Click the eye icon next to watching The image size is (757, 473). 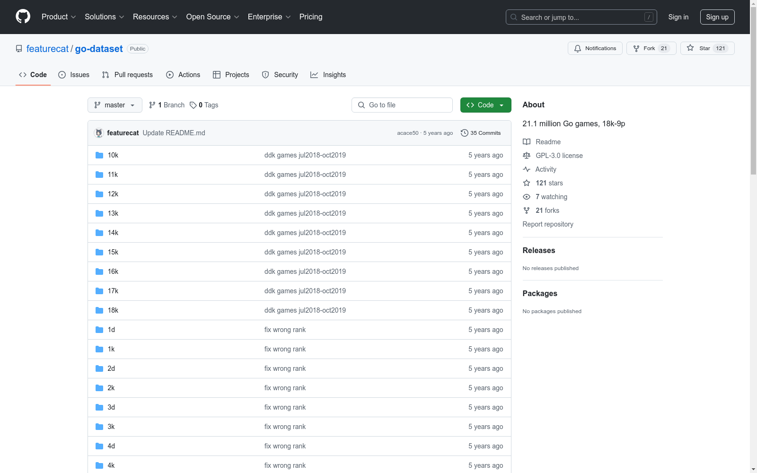pos(527,197)
